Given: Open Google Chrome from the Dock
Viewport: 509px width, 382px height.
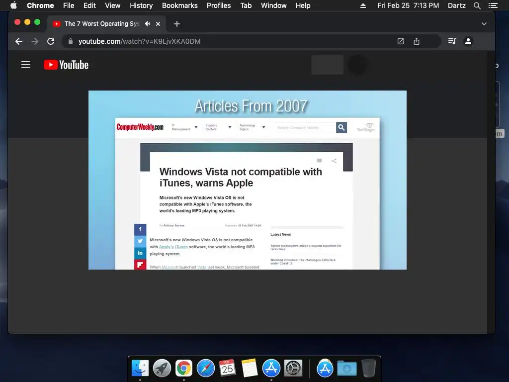Looking at the screenshot, I should pos(184,368).
